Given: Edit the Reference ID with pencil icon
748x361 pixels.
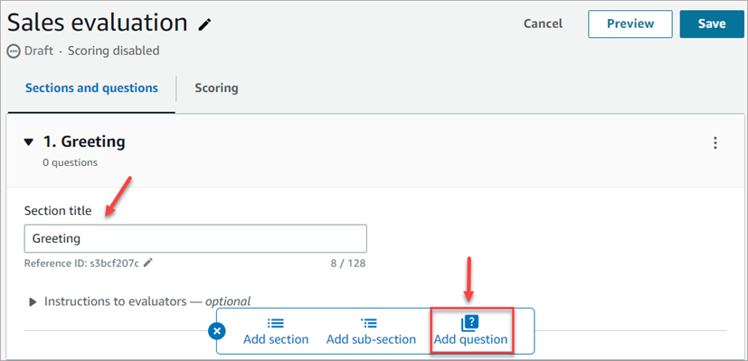Looking at the screenshot, I should (148, 263).
